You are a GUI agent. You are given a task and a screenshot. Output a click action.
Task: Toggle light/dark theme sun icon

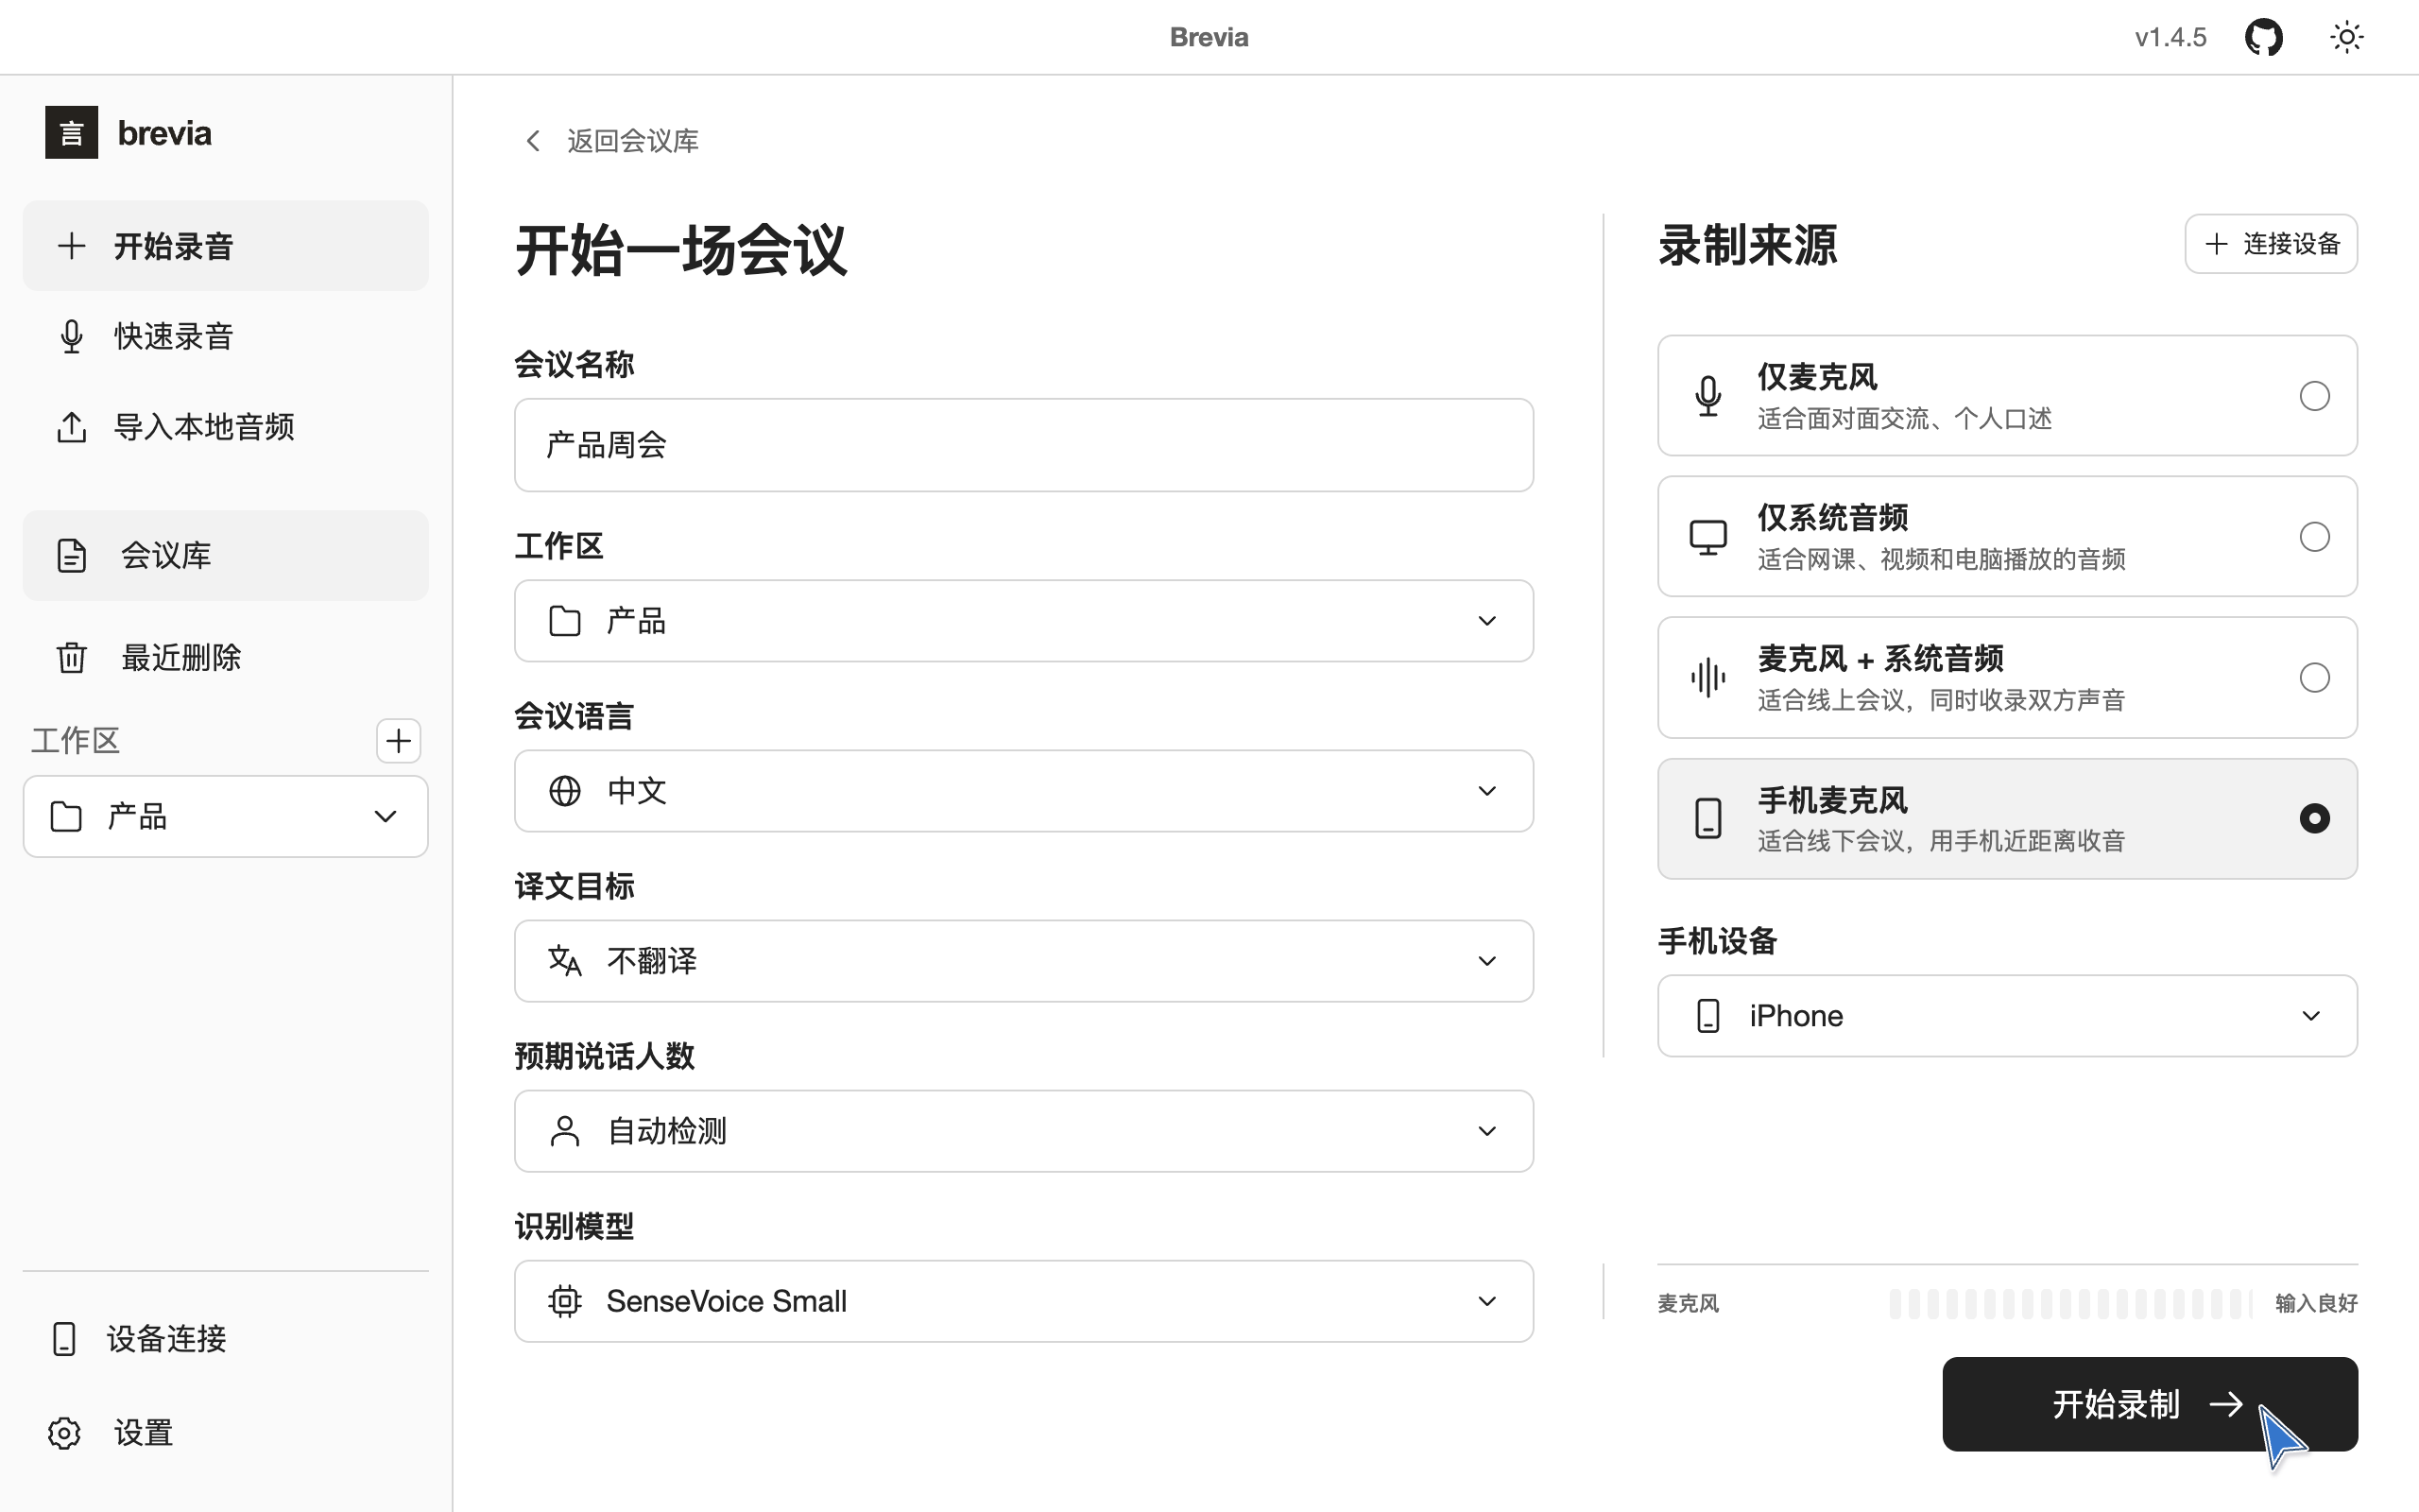2346,38
